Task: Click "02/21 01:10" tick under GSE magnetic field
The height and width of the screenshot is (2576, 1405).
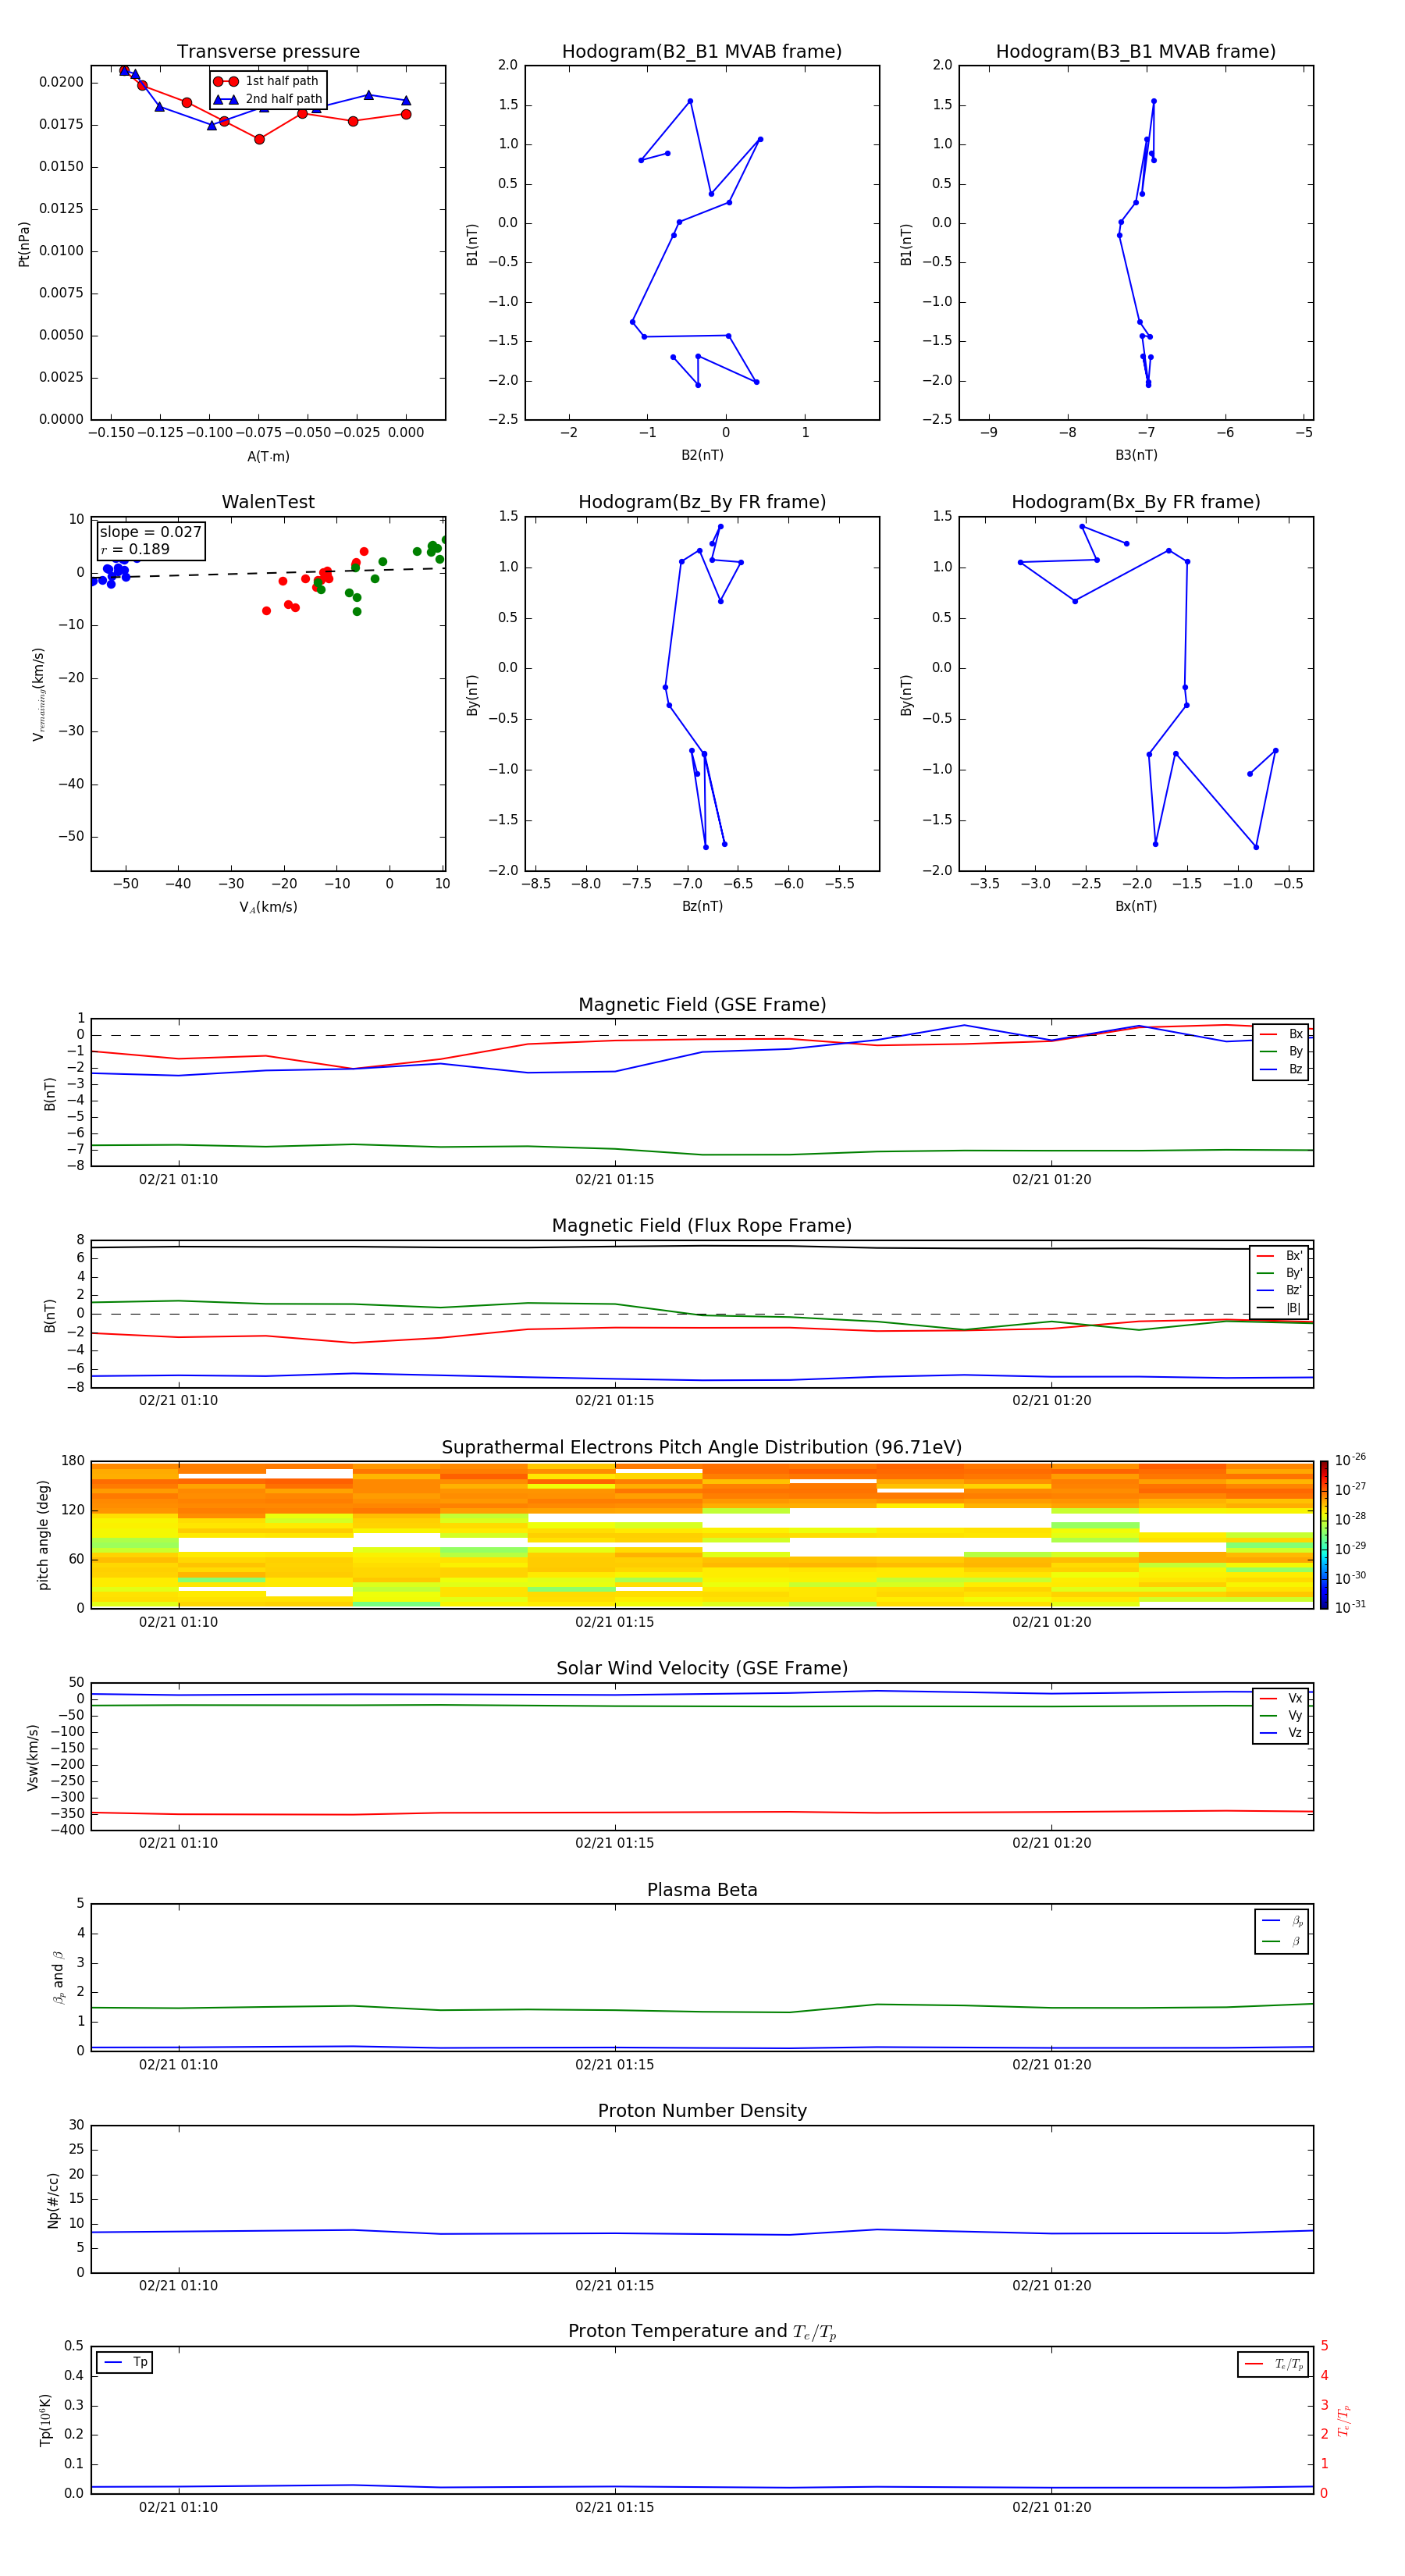Action: pos(178,1179)
